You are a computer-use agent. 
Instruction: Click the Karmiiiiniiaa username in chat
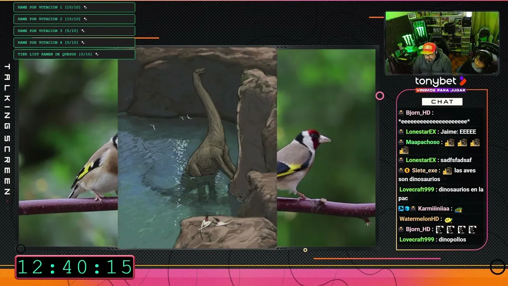[434, 209]
